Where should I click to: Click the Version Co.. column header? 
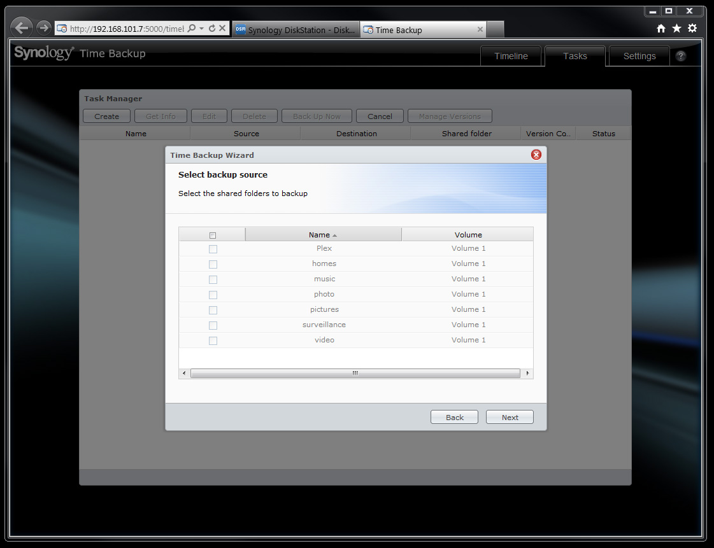pyautogui.click(x=548, y=134)
